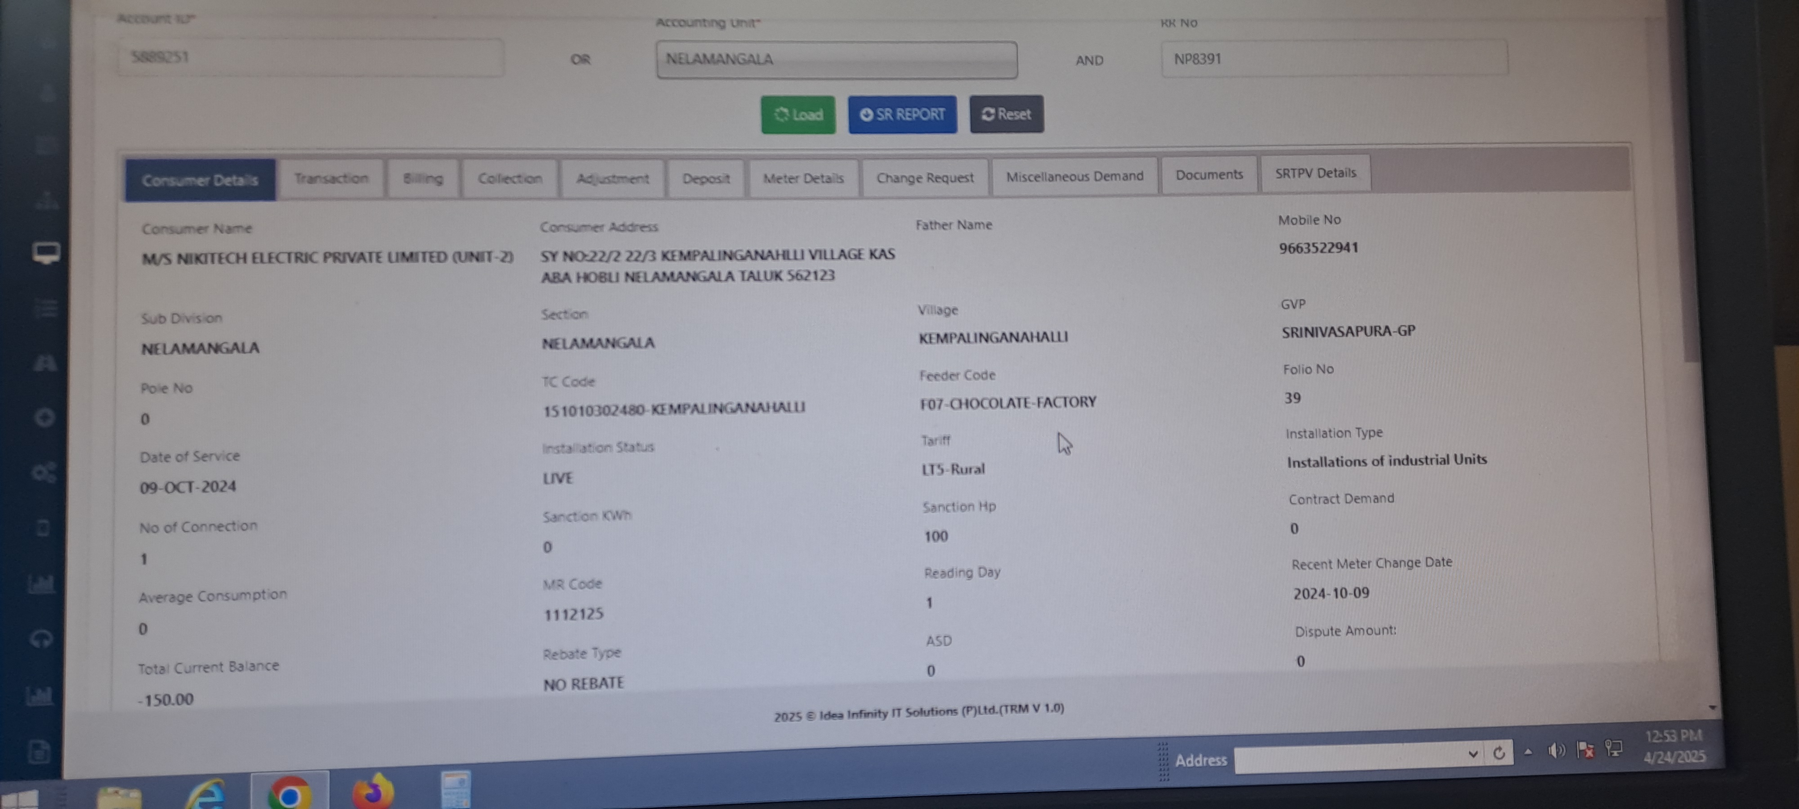The image size is (1799, 809).
Task: Click tariff value LT5-Rural
Action: (x=953, y=469)
